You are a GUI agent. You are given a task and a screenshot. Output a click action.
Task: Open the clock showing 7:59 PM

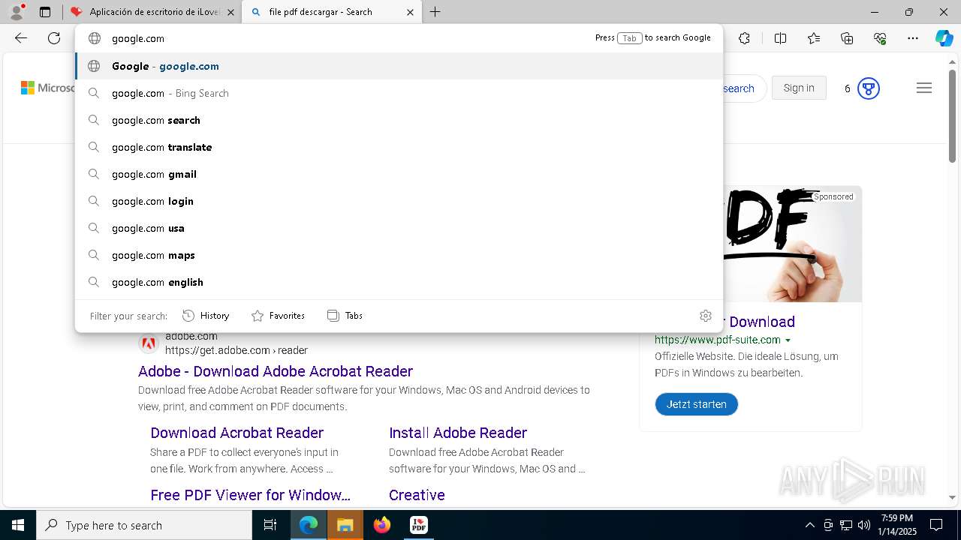click(x=896, y=525)
